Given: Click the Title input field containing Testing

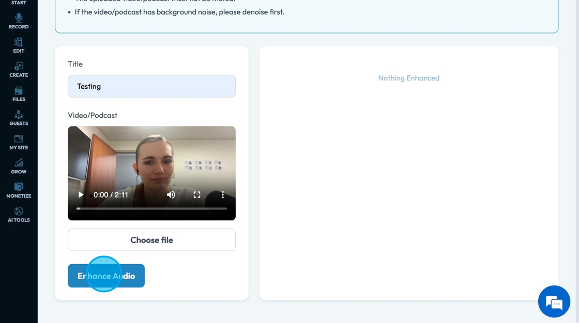Looking at the screenshot, I should coord(152,86).
